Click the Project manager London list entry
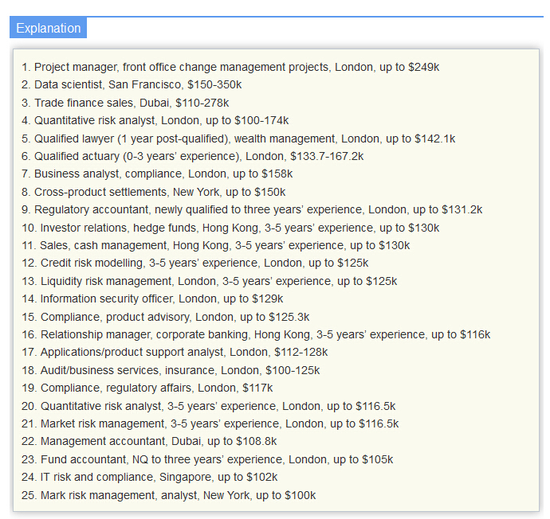 pyautogui.click(x=231, y=68)
